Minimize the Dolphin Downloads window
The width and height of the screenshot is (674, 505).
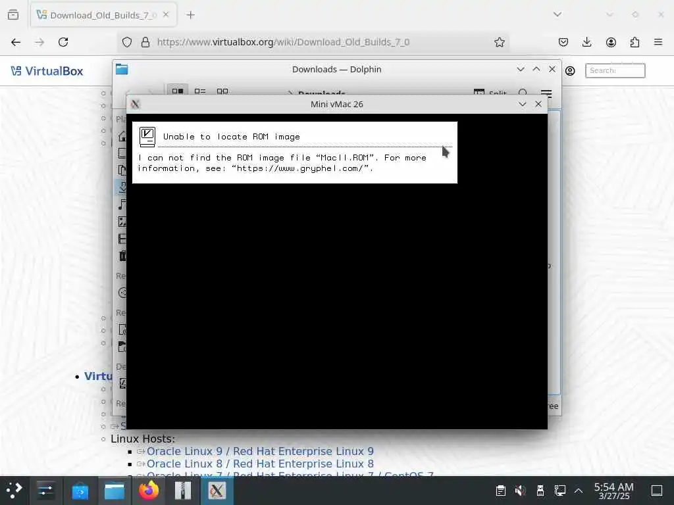pos(521,69)
